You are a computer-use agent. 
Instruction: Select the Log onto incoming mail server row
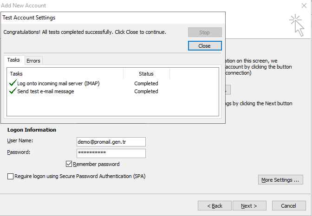[113, 83]
